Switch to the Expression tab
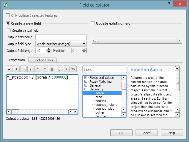Image resolution: width=189 pixels, height=142 pixels. [x=17, y=60]
